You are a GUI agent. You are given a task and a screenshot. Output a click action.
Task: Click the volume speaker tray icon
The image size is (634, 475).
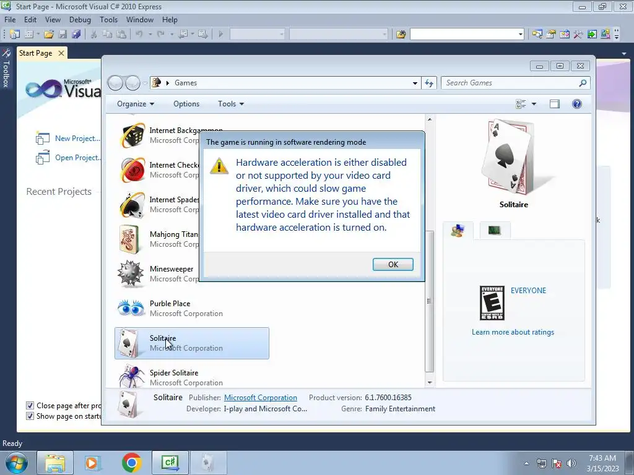[x=571, y=463]
